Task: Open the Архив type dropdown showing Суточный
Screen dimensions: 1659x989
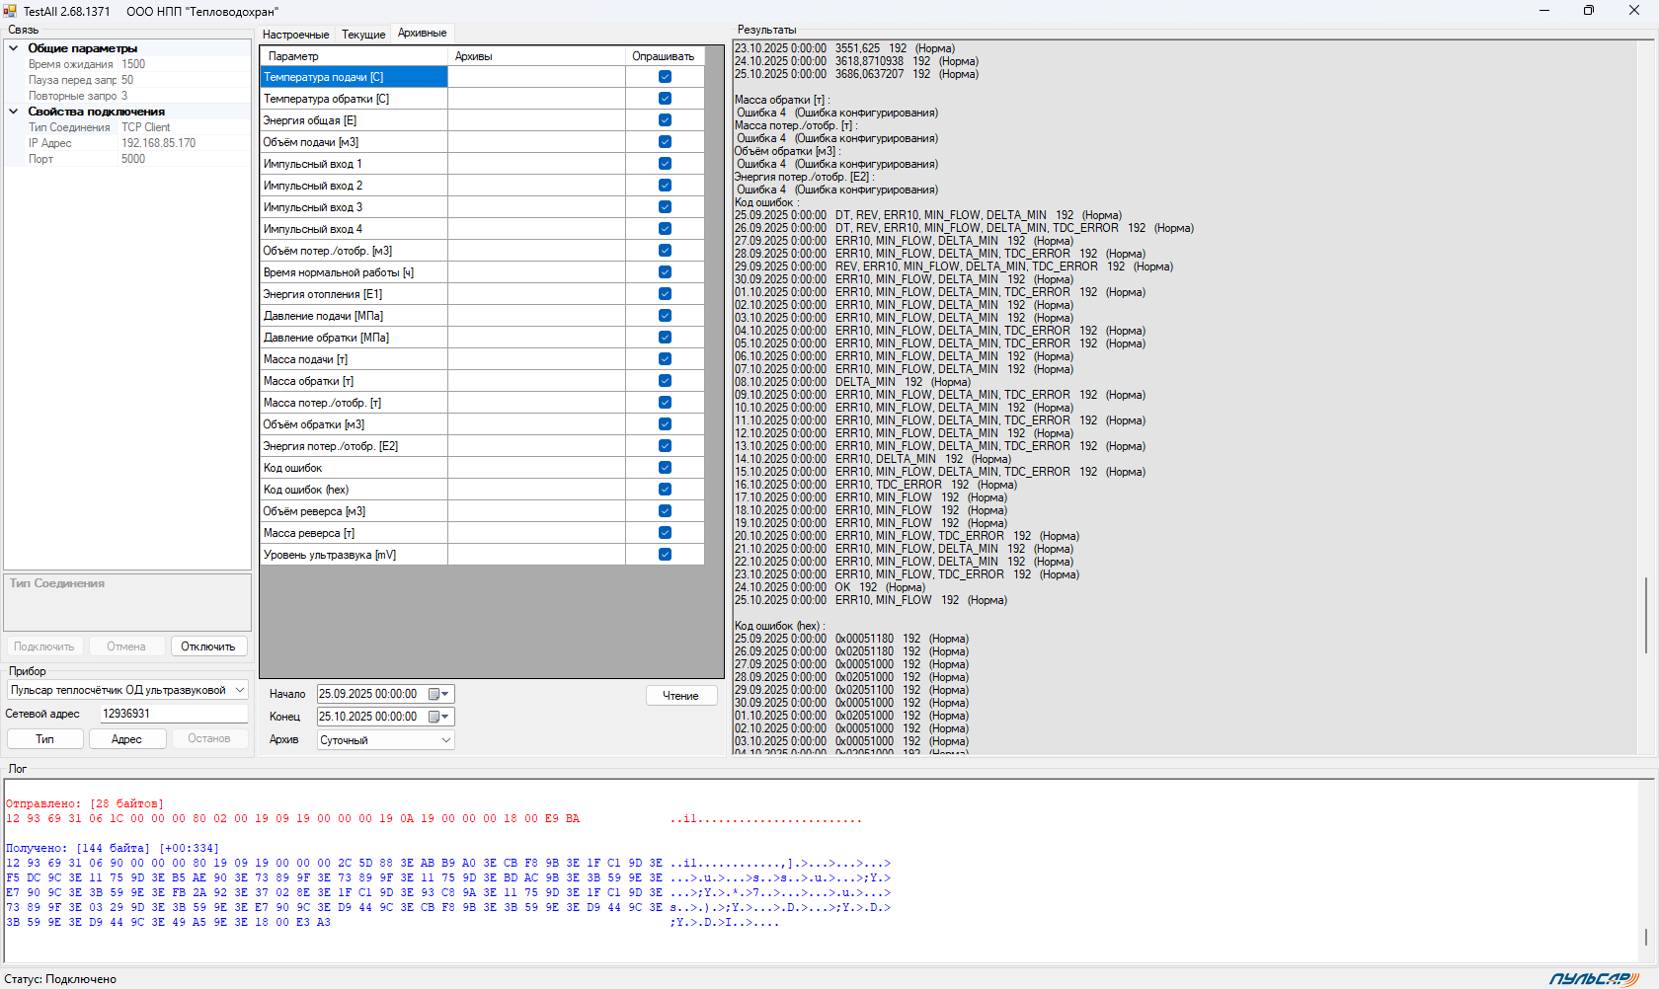Action: 385,740
